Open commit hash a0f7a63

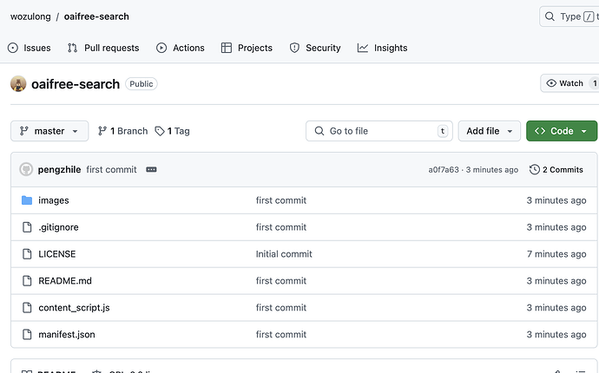tap(444, 169)
